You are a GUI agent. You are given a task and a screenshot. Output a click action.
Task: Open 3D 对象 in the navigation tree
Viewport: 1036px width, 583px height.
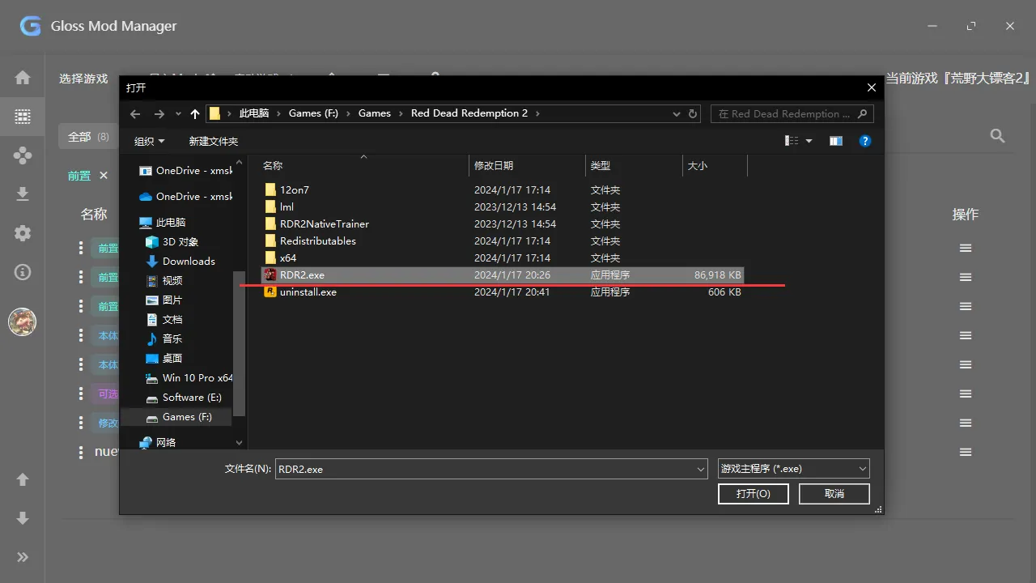click(x=172, y=242)
